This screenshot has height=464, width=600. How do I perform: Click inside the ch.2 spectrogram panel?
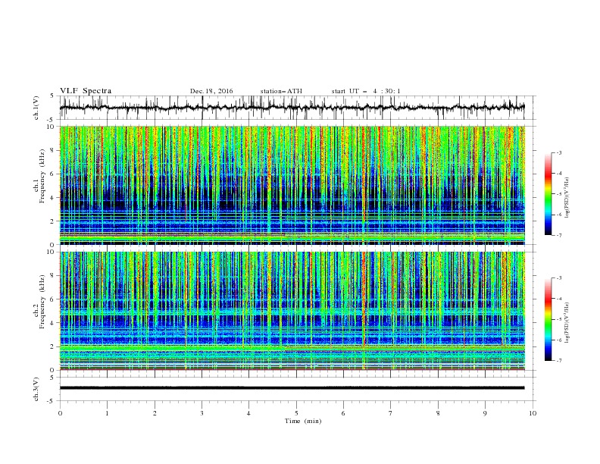[x=292, y=311]
